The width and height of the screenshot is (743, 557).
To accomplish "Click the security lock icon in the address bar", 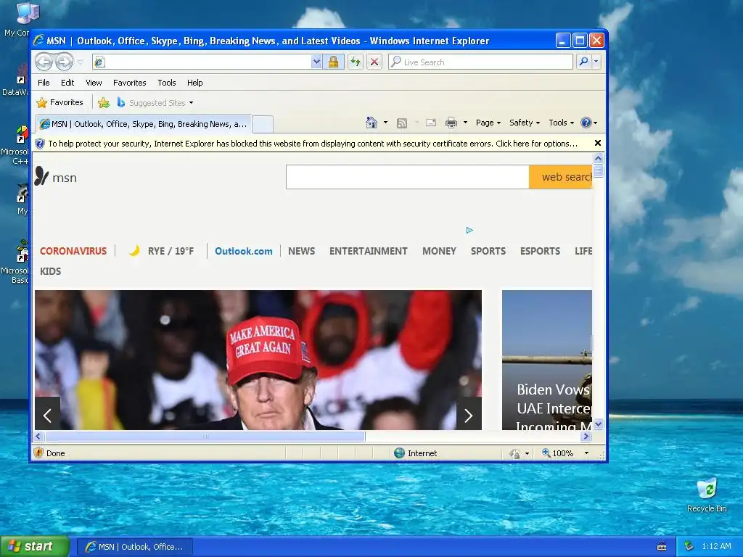I will tap(333, 62).
